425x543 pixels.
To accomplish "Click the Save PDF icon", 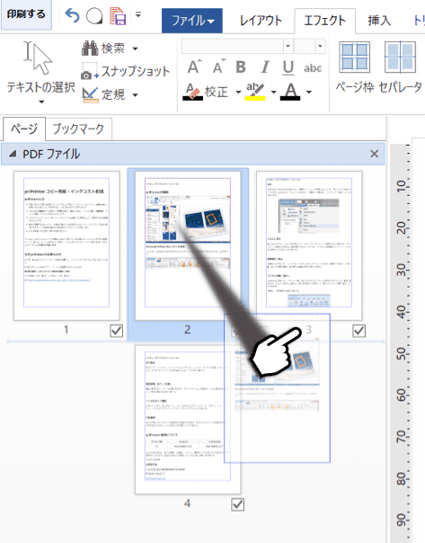I will 118,16.
